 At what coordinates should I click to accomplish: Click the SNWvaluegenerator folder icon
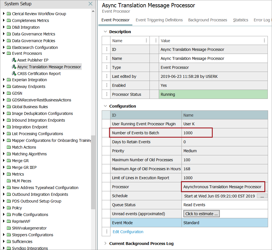click(x=9, y=228)
